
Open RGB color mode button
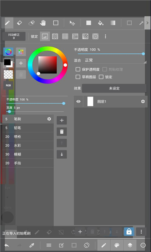pyautogui.click(x=8, y=86)
